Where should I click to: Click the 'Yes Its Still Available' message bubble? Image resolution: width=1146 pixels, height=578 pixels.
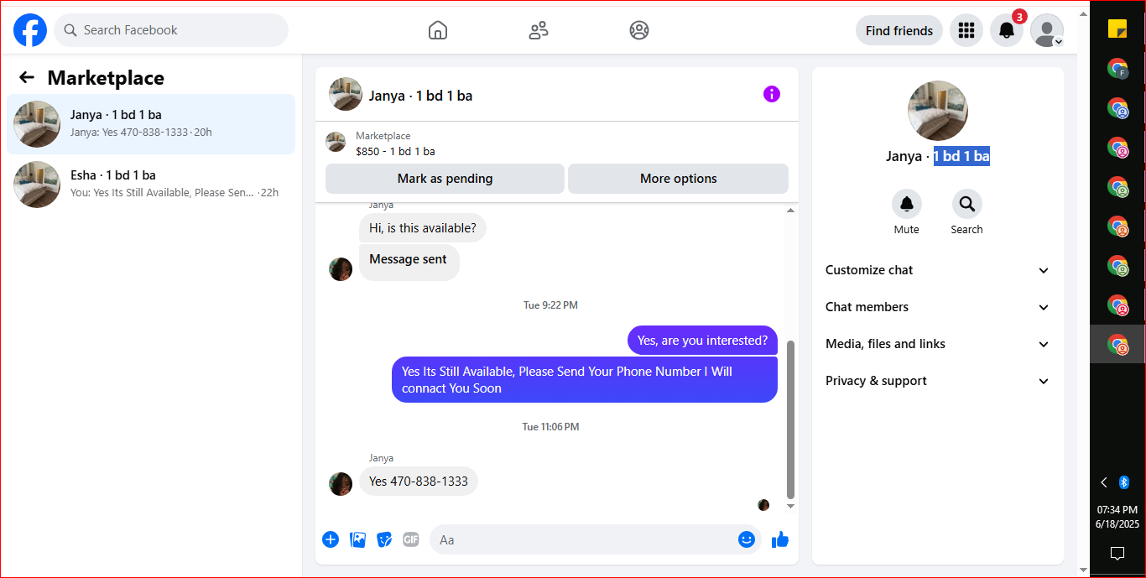tap(585, 380)
